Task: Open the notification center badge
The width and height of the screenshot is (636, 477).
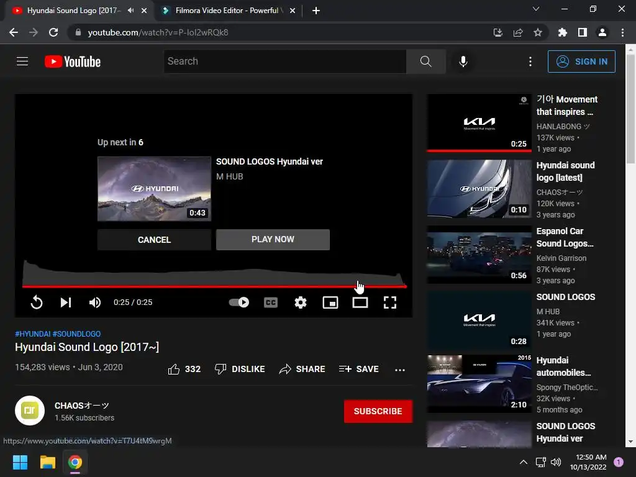Action: pyautogui.click(x=619, y=461)
